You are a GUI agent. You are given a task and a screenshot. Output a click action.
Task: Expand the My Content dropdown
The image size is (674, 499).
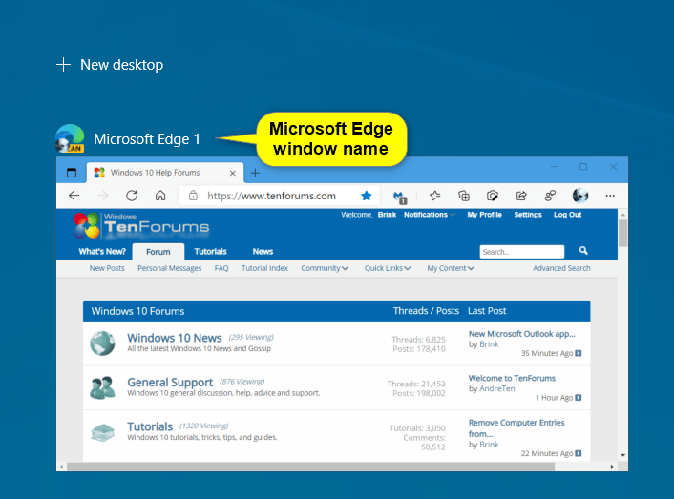tap(451, 268)
